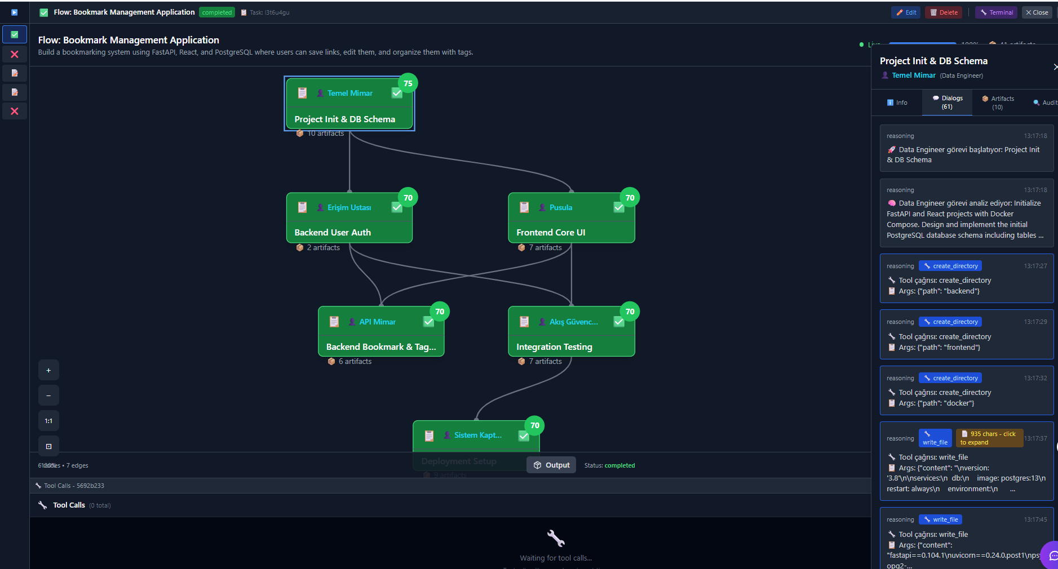Open the Terminal
This screenshot has width=1058, height=569.
coord(997,12)
